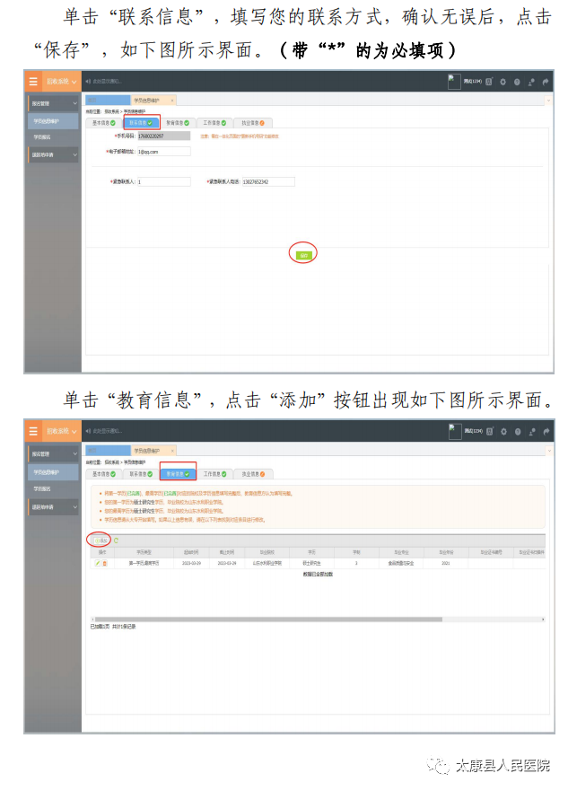Click hamburger menu icon in education-info screenshot
The width and height of the screenshot is (568, 791).
(x=33, y=431)
